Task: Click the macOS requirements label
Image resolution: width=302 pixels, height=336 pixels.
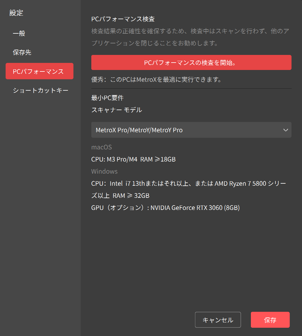Action: [x=101, y=147]
